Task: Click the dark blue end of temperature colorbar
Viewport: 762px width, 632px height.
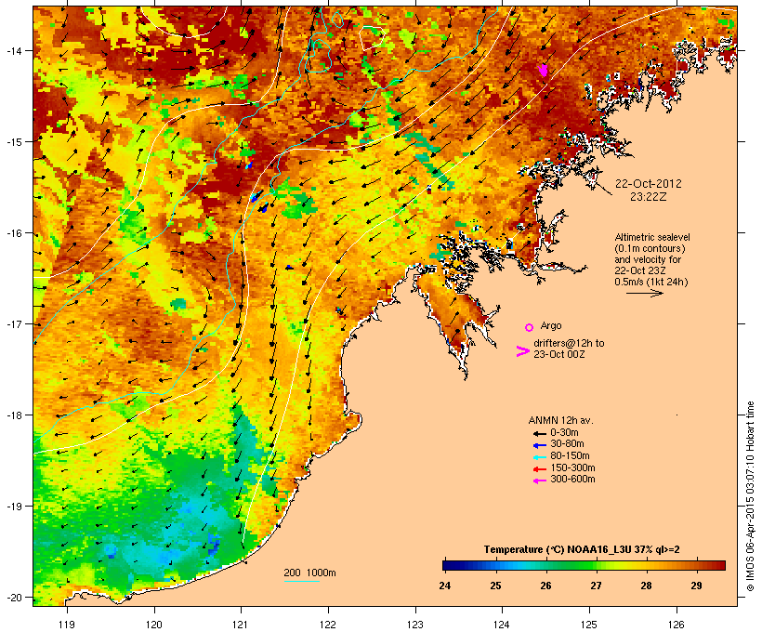Action: tap(448, 565)
